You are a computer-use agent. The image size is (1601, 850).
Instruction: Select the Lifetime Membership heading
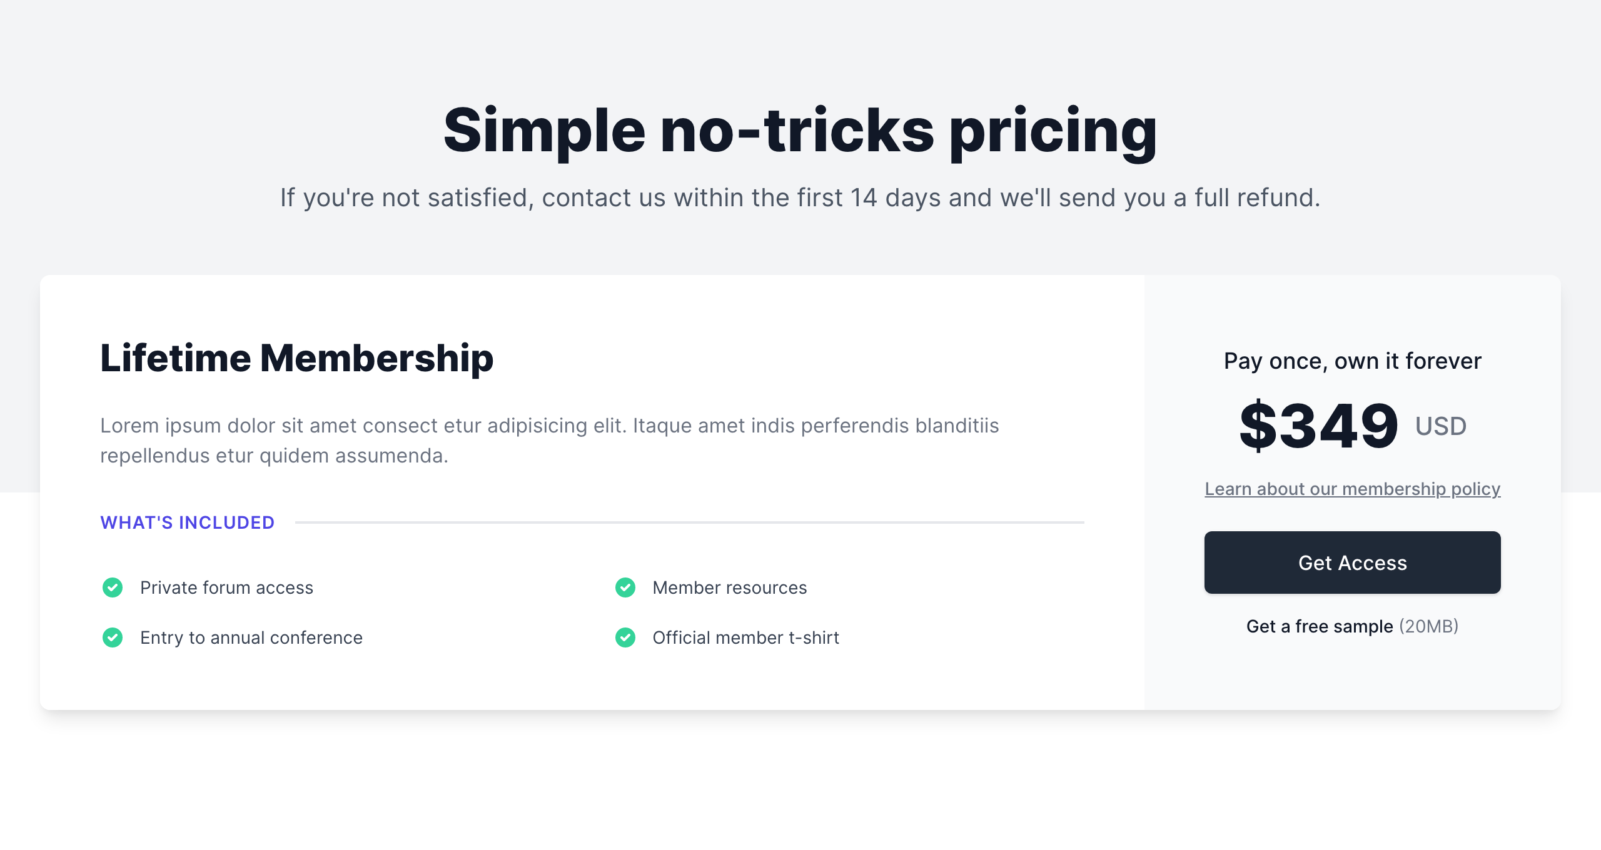pos(297,358)
